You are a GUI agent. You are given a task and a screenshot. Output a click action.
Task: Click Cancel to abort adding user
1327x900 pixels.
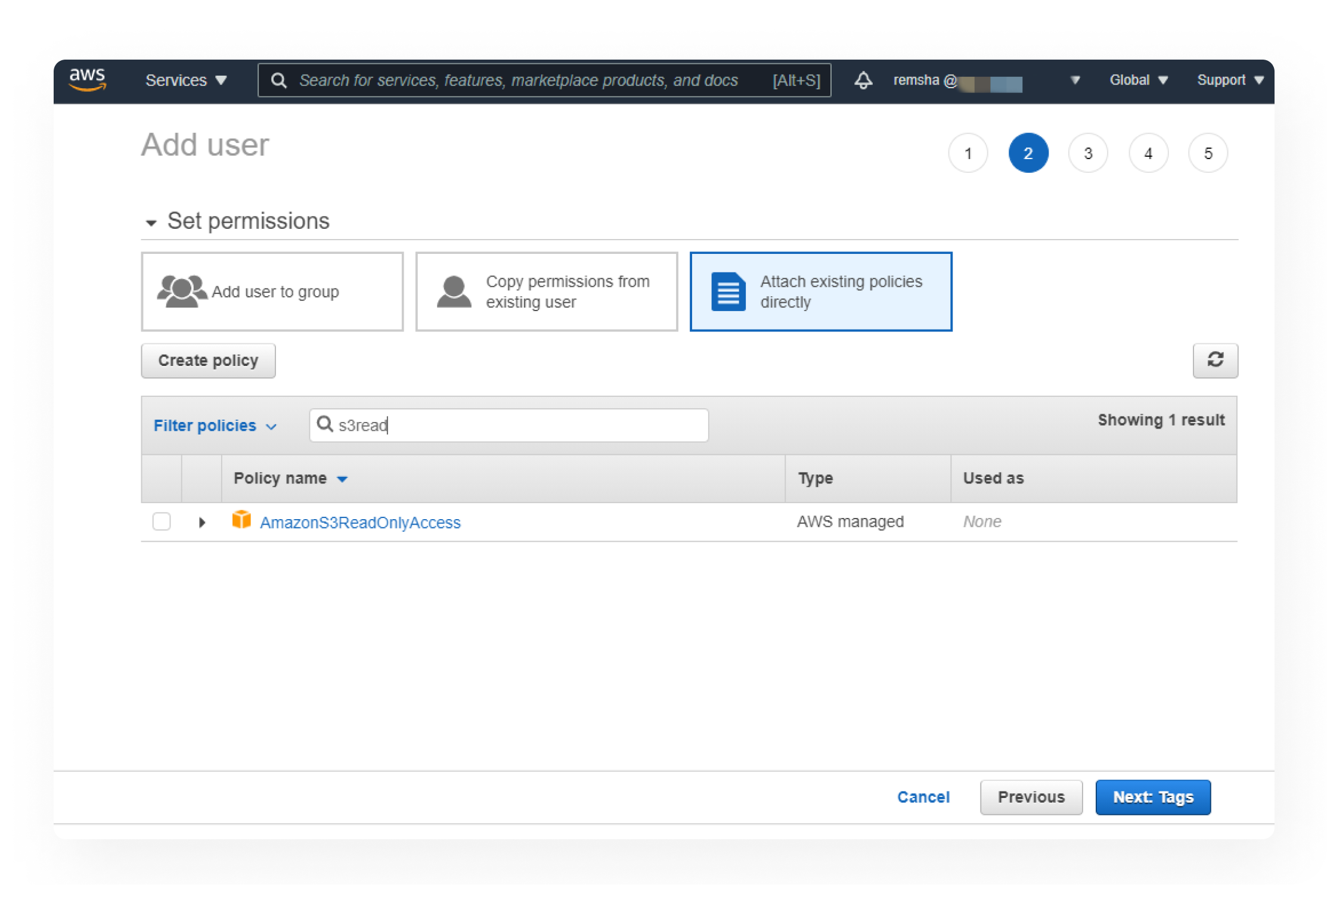coord(923,797)
